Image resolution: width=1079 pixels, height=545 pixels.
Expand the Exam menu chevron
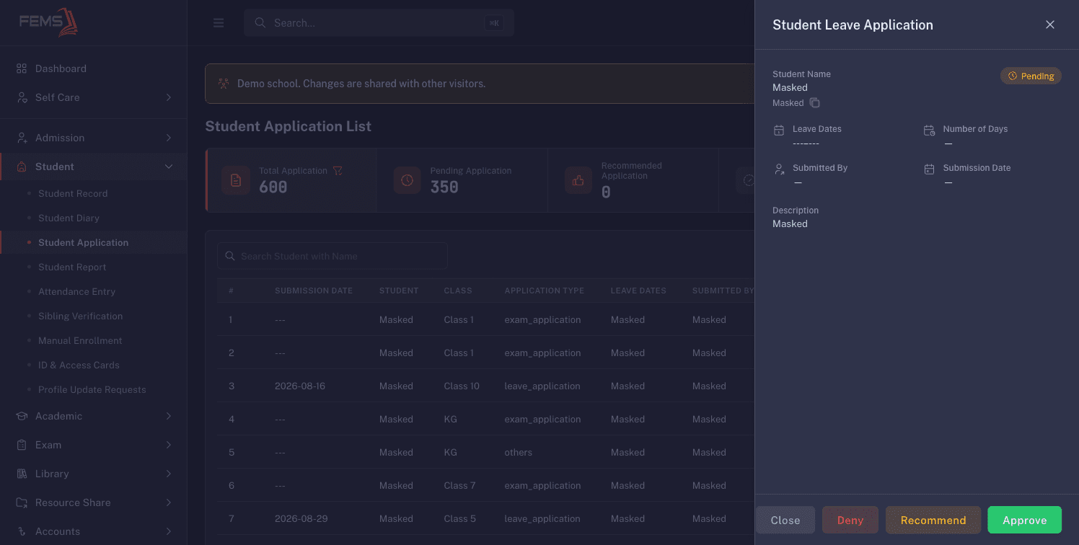(x=169, y=445)
